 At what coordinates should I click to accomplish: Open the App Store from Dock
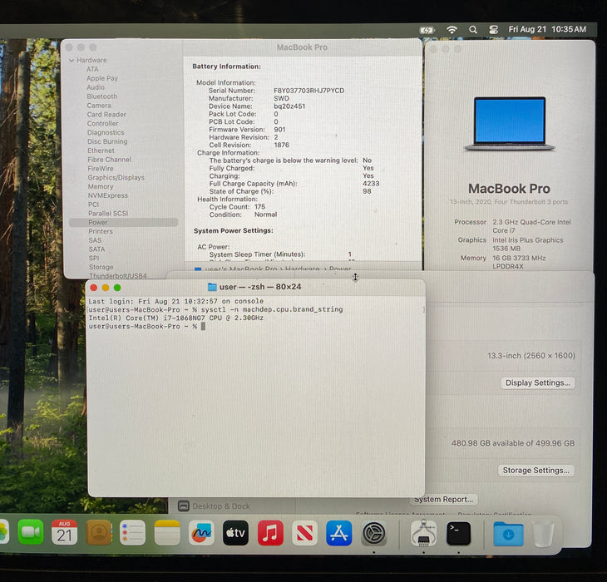[x=339, y=533]
